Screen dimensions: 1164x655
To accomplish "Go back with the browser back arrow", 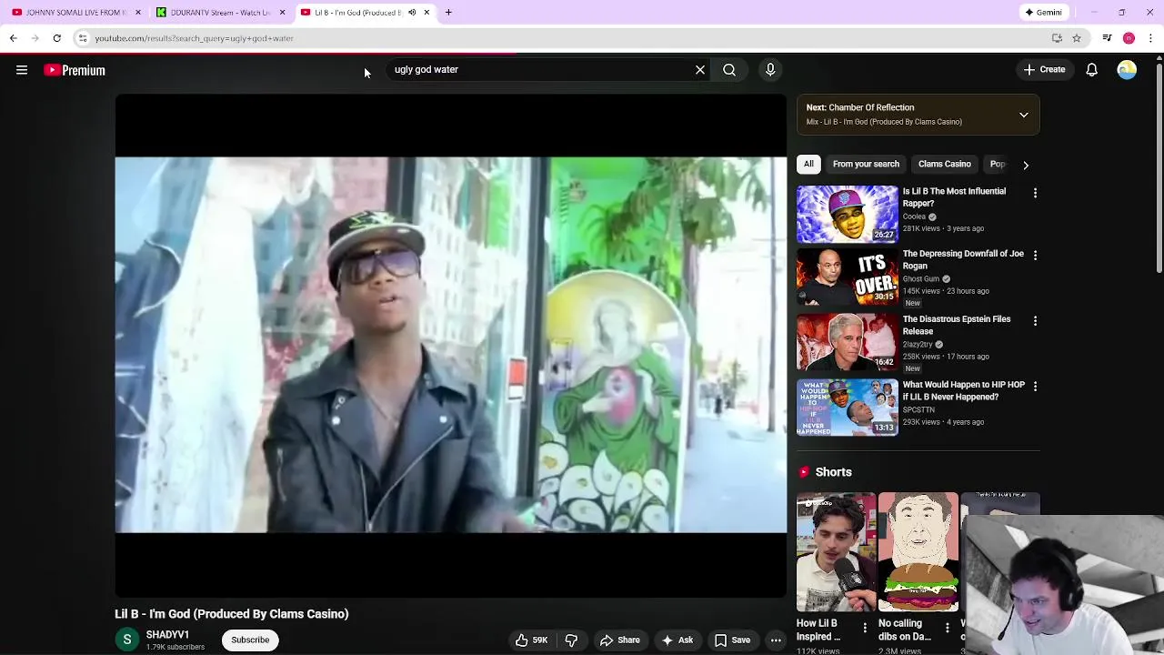I will pos(13,38).
